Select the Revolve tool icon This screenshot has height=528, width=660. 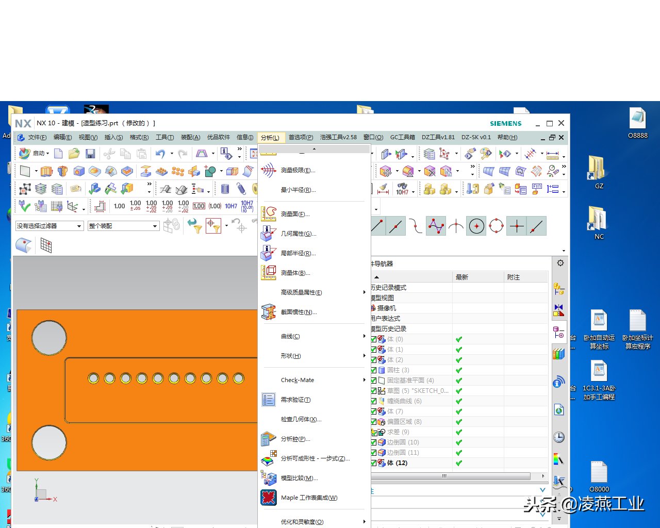pos(63,171)
